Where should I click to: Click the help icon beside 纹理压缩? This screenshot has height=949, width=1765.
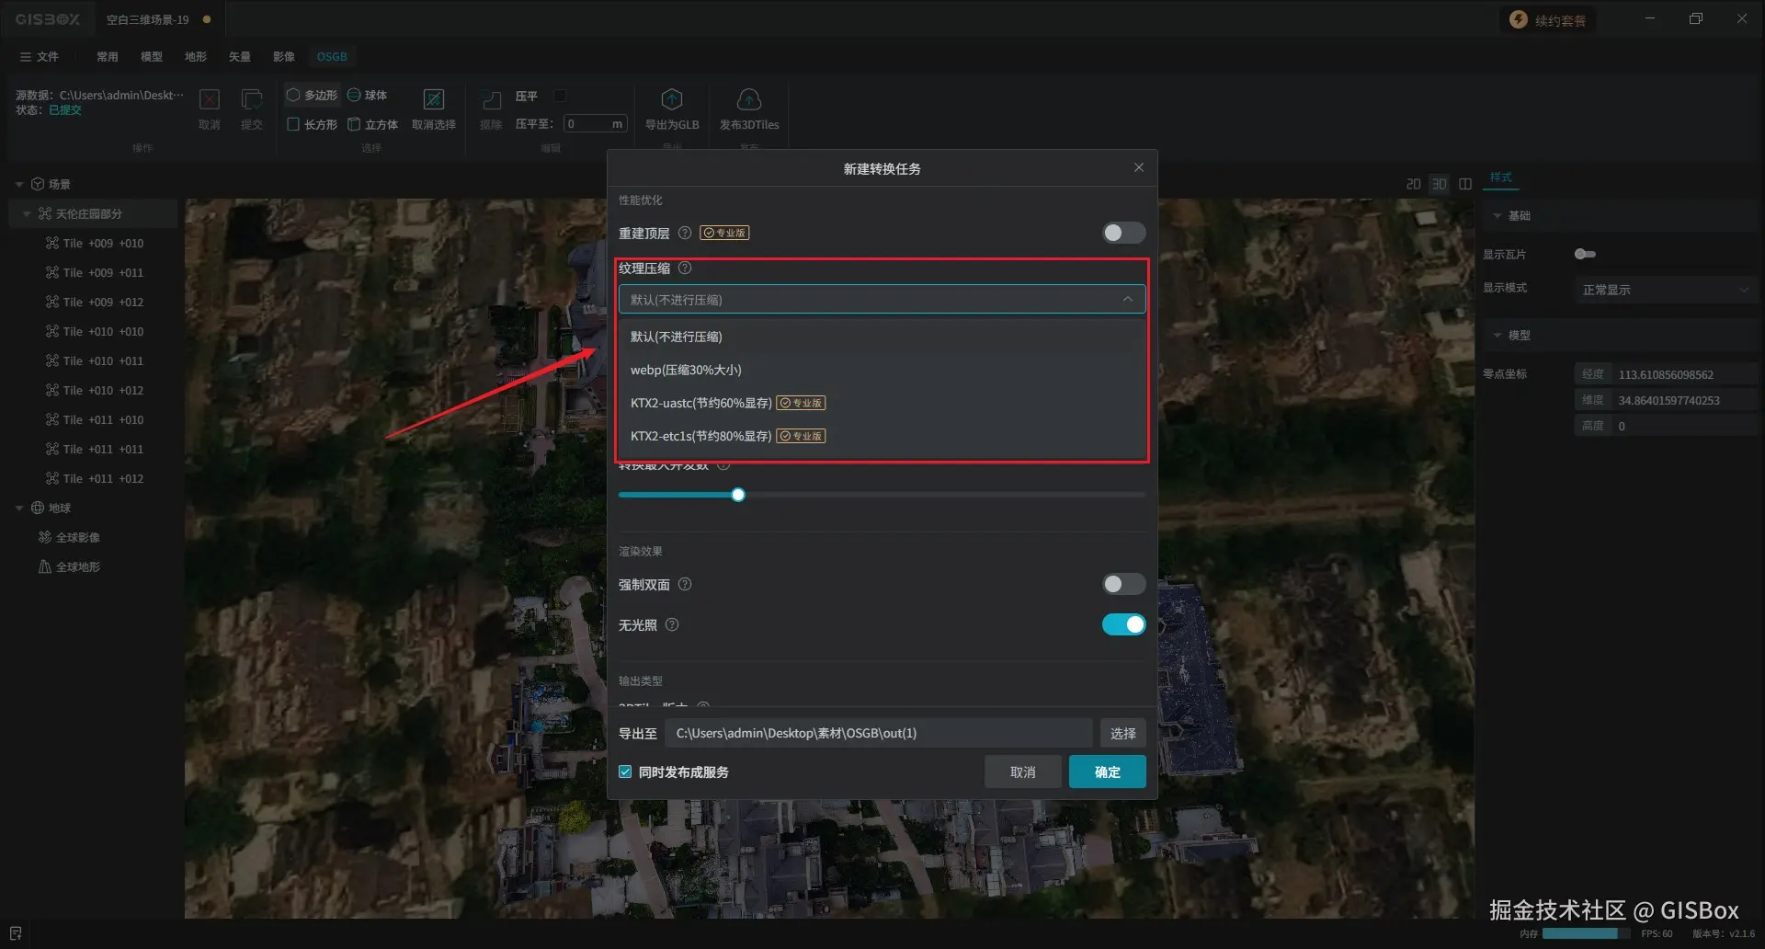685,269
